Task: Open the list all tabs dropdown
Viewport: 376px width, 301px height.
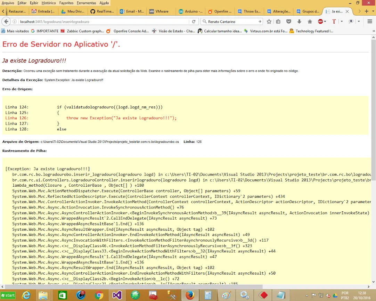Action: (x=372, y=11)
